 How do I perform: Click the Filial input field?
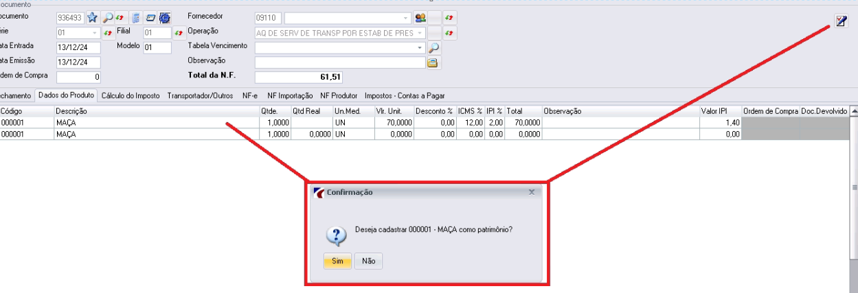[157, 32]
